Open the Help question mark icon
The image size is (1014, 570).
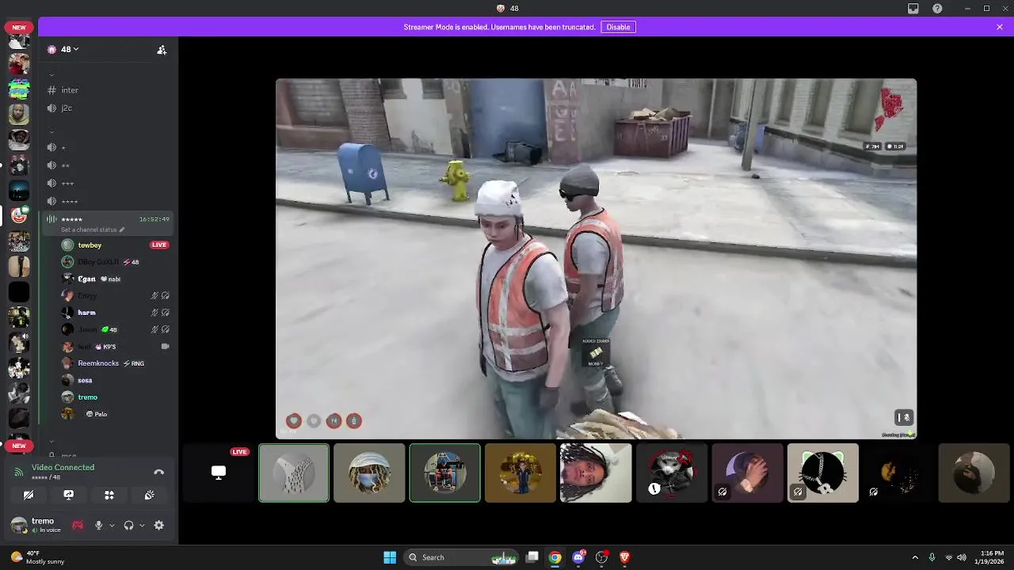coord(938,9)
